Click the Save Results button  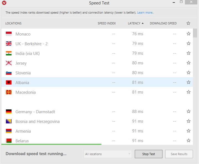click(179, 154)
